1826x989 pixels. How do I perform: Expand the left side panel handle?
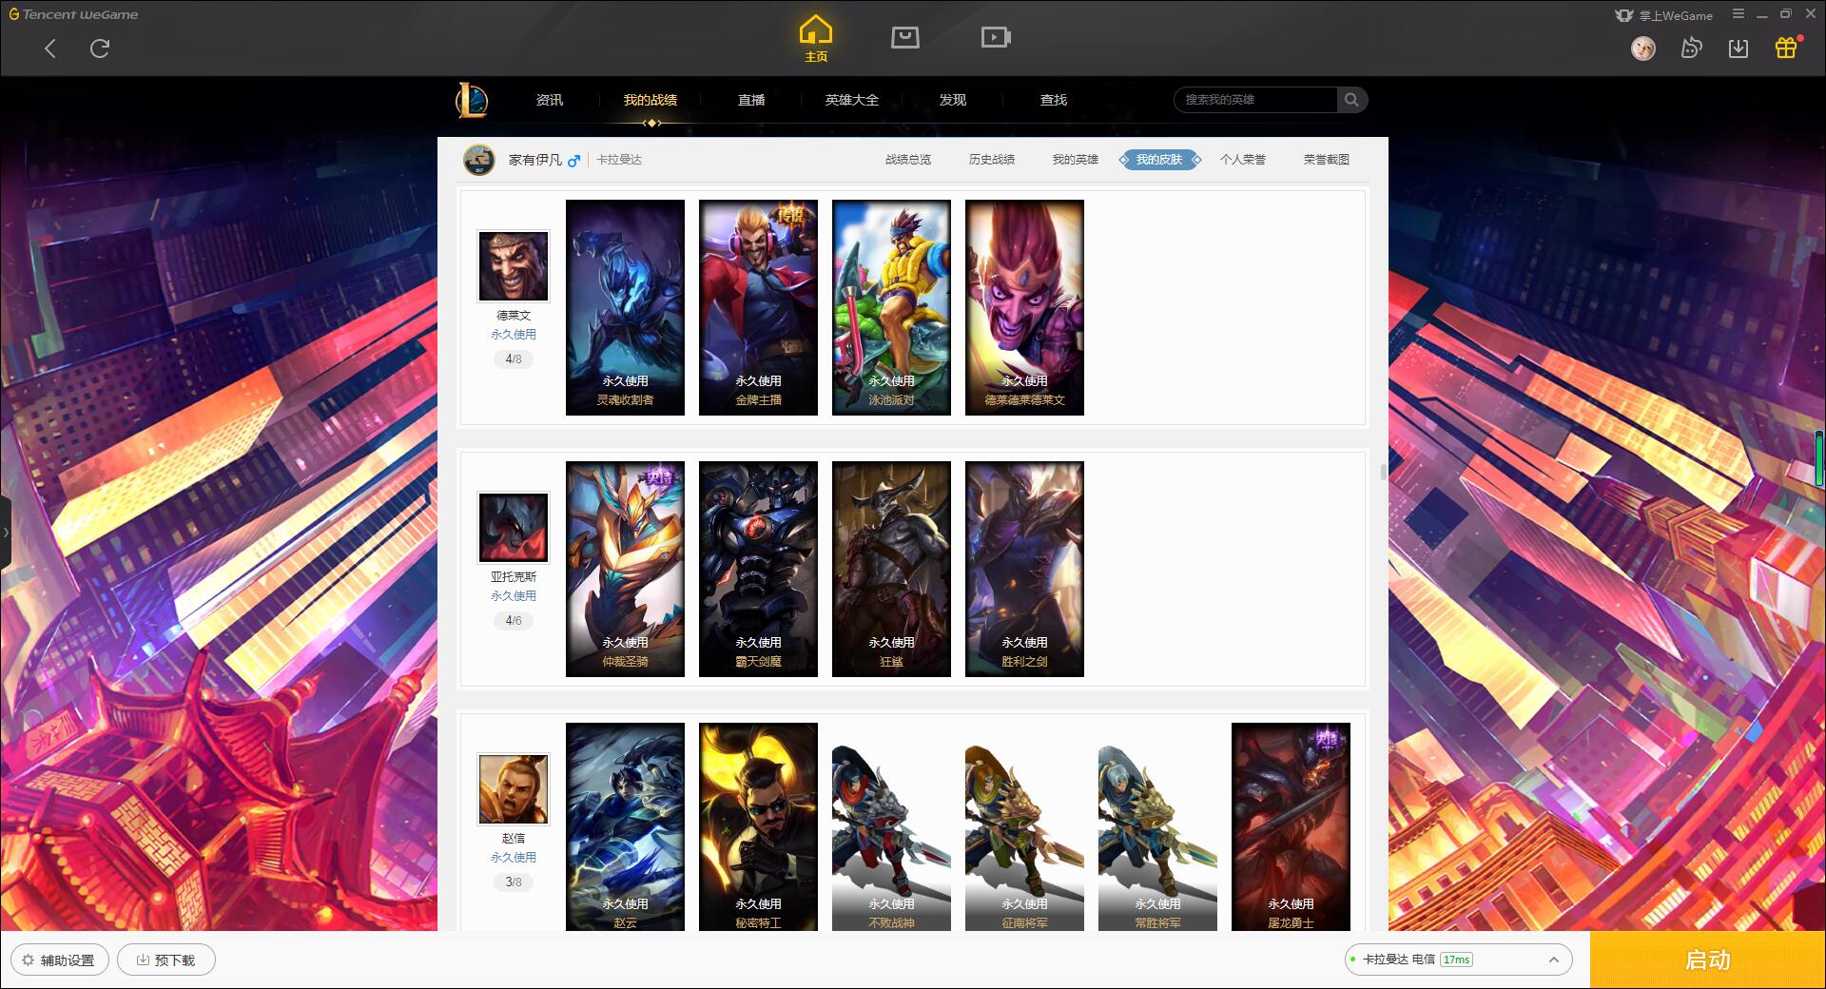point(6,533)
